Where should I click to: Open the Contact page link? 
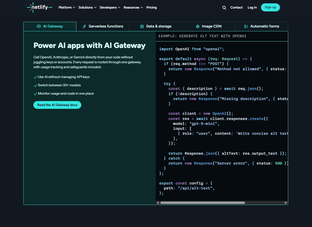coord(236,8)
